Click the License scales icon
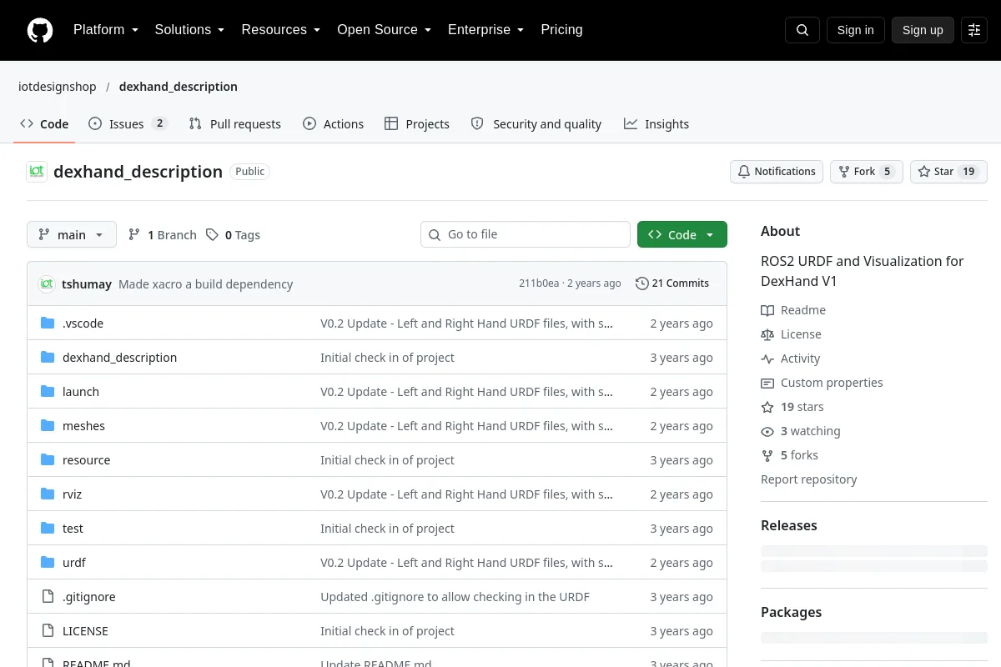This screenshot has height=667, width=1001. (767, 334)
